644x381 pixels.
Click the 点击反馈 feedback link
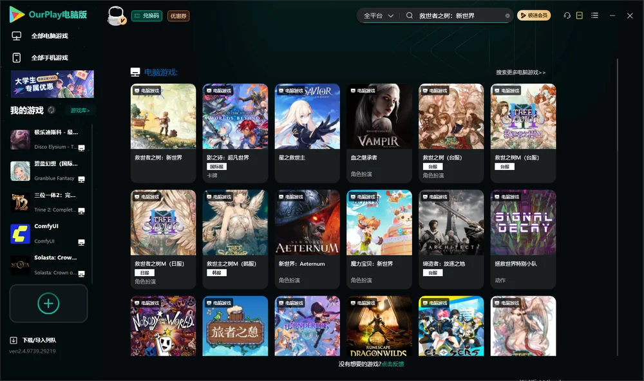[393, 364]
